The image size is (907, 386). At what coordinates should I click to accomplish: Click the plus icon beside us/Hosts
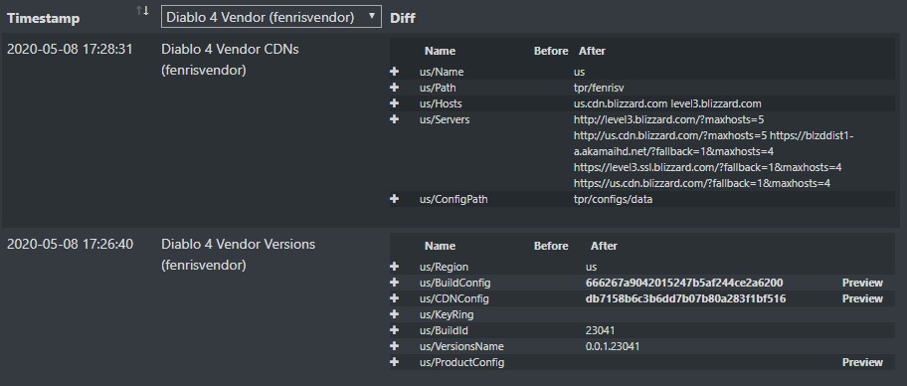pyautogui.click(x=395, y=103)
